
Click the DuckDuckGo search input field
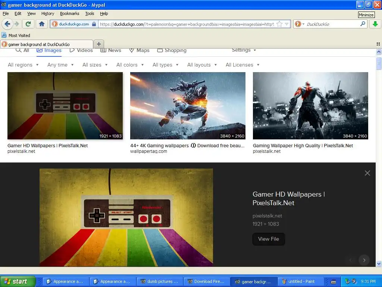coord(332,24)
